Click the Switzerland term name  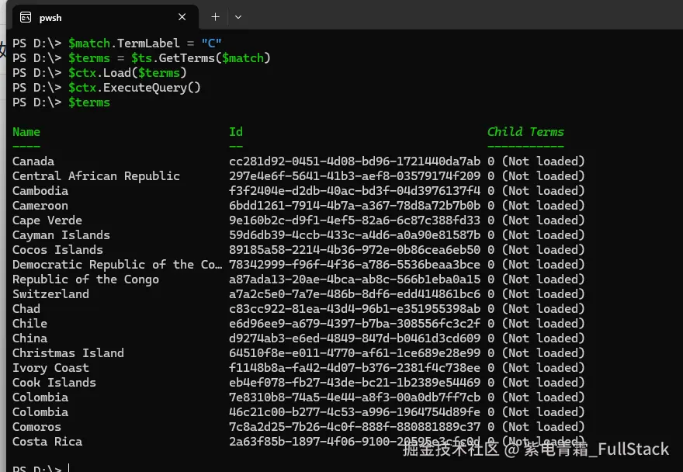point(50,294)
